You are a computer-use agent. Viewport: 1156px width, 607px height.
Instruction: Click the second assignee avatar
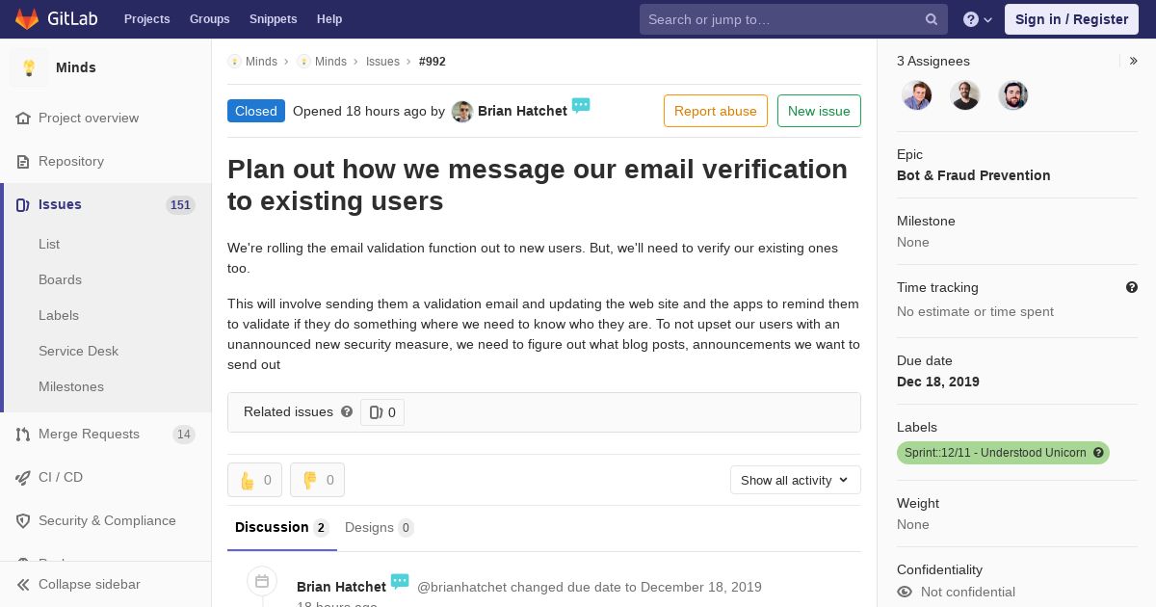(965, 95)
